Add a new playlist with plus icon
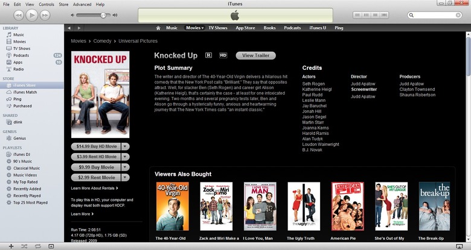 tap(11, 246)
